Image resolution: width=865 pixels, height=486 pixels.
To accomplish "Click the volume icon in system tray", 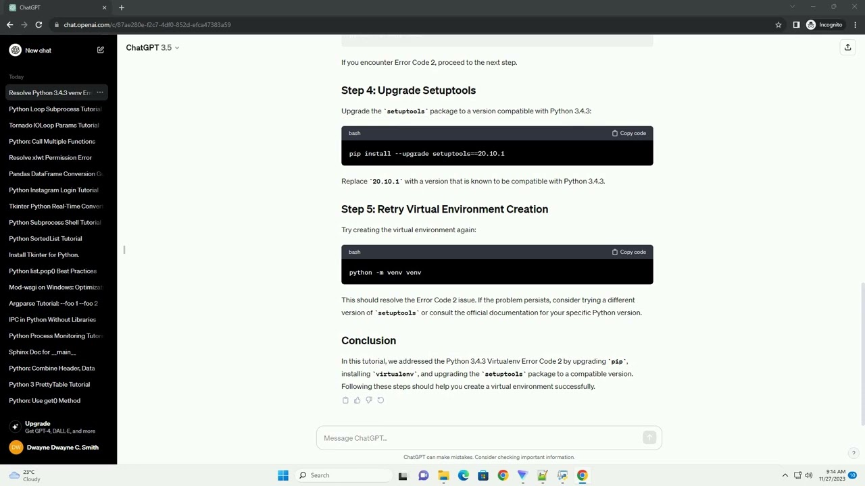I will tap(808, 475).
